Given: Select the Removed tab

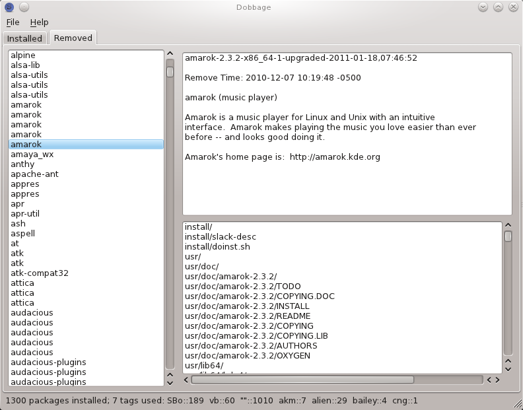Looking at the screenshot, I should tap(73, 38).
